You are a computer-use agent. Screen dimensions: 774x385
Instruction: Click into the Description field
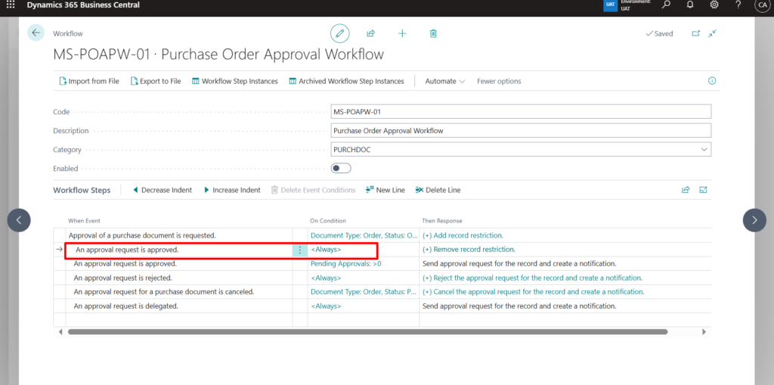[521, 130]
